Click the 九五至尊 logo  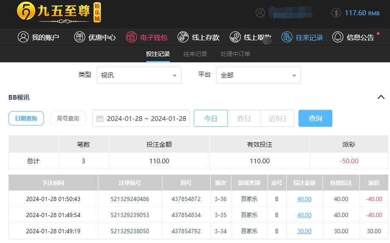pos(58,12)
